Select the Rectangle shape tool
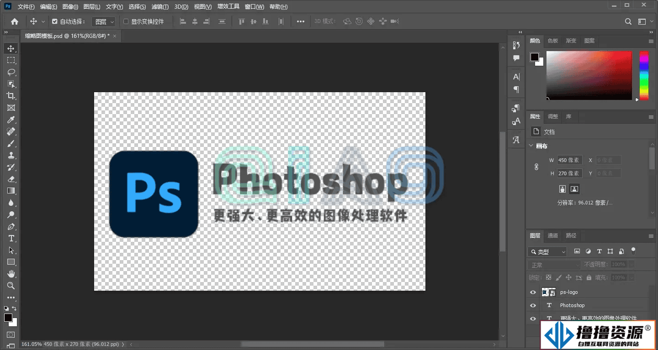 click(11, 262)
